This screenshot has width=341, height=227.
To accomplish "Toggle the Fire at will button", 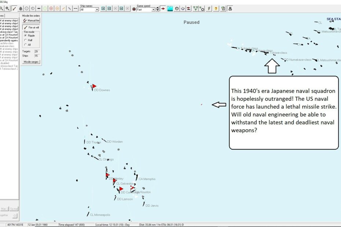I will point(31,27).
